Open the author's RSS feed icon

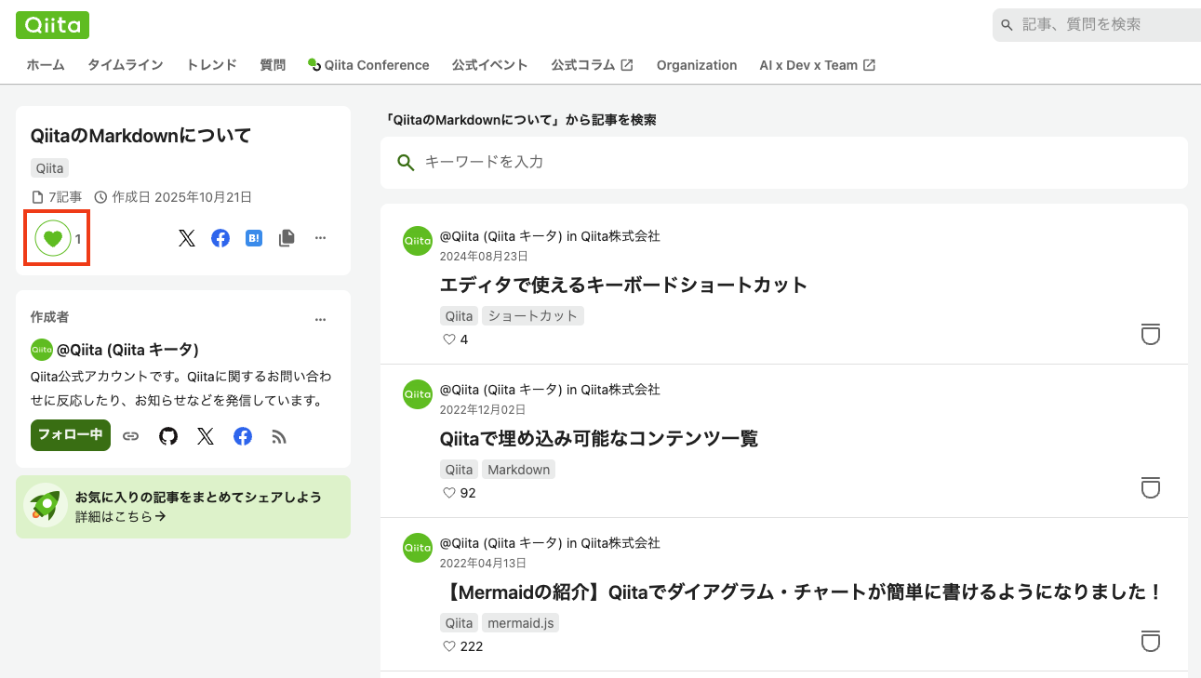[279, 436]
